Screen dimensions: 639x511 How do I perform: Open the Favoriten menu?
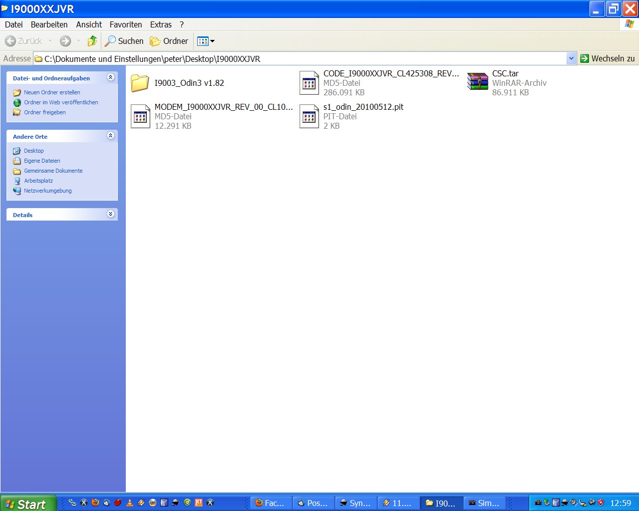[126, 24]
